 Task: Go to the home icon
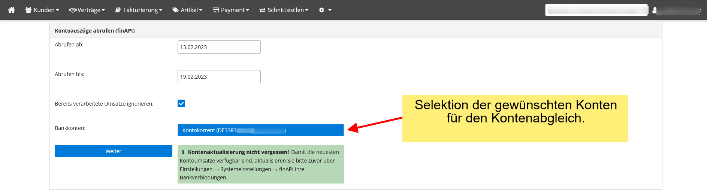[x=12, y=10]
